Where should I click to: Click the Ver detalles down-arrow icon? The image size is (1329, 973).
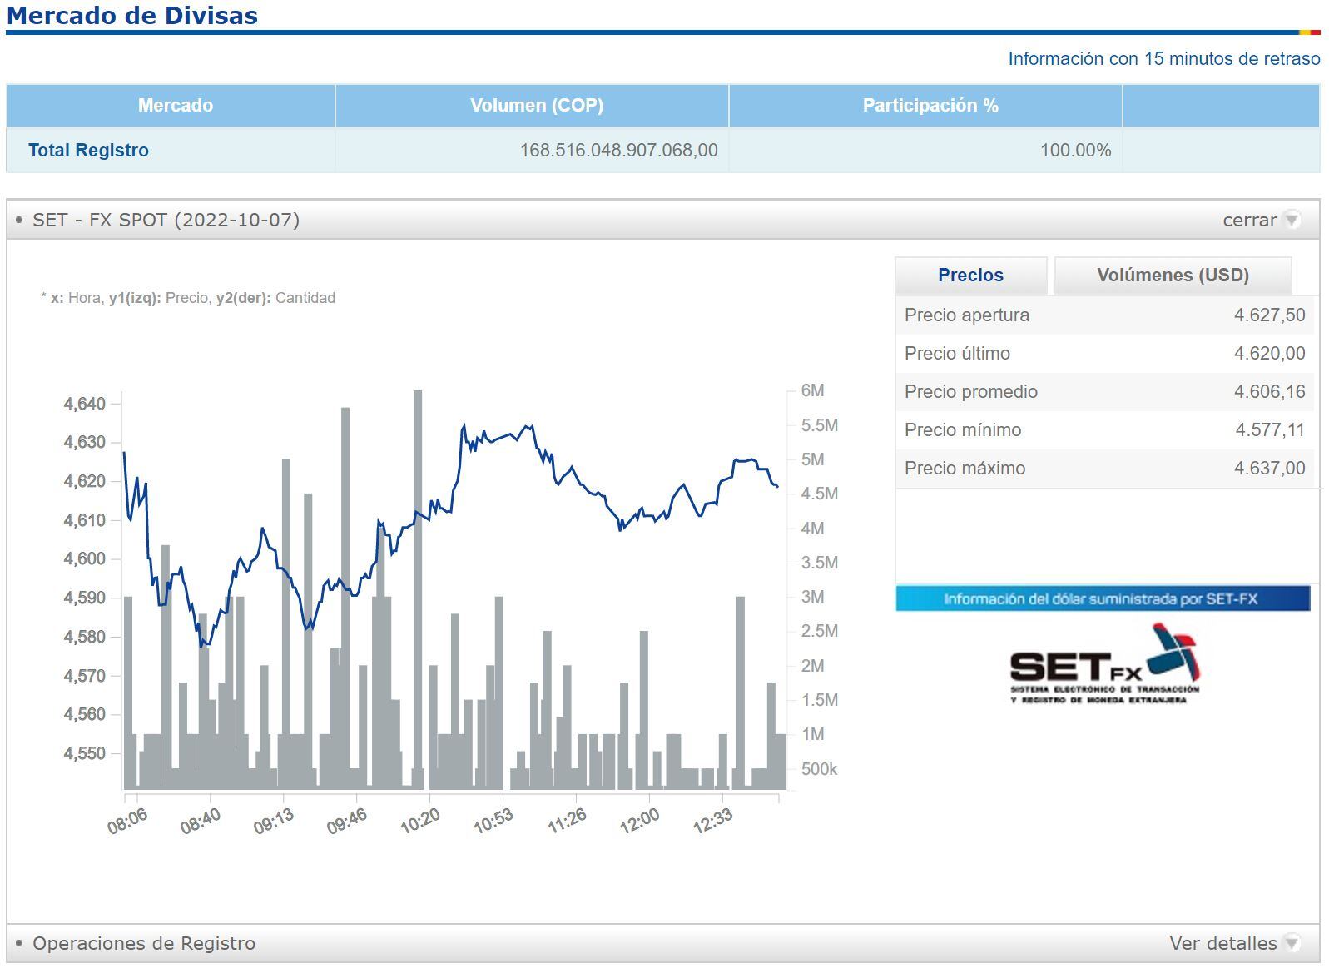tap(1292, 943)
